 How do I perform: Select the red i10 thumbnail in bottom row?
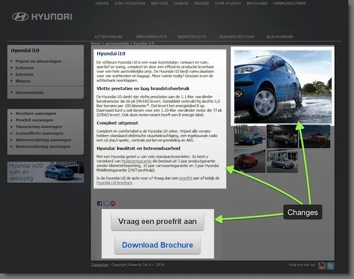pos(249,161)
